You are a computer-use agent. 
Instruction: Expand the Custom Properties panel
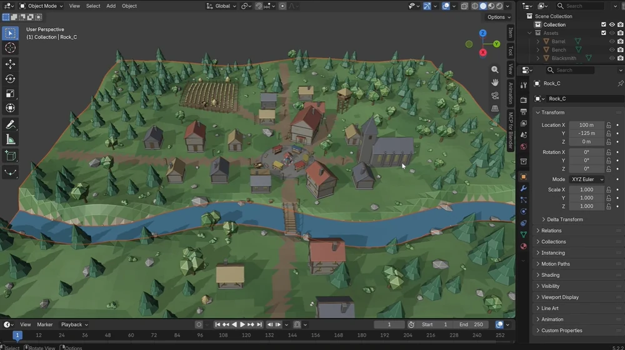coord(577,331)
